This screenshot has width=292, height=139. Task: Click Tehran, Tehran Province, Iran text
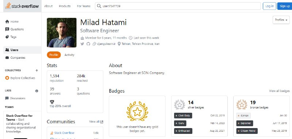141,44
